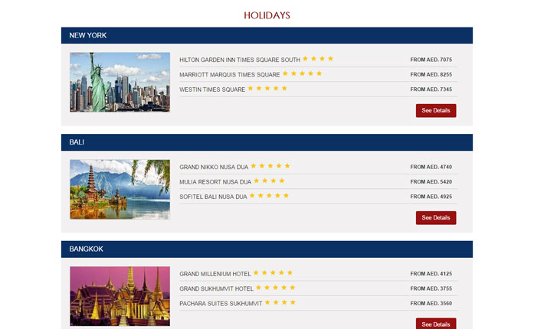The height and width of the screenshot is (329, 534).
Task: Click the BALI section header
Action: click(x=267, y=142)
